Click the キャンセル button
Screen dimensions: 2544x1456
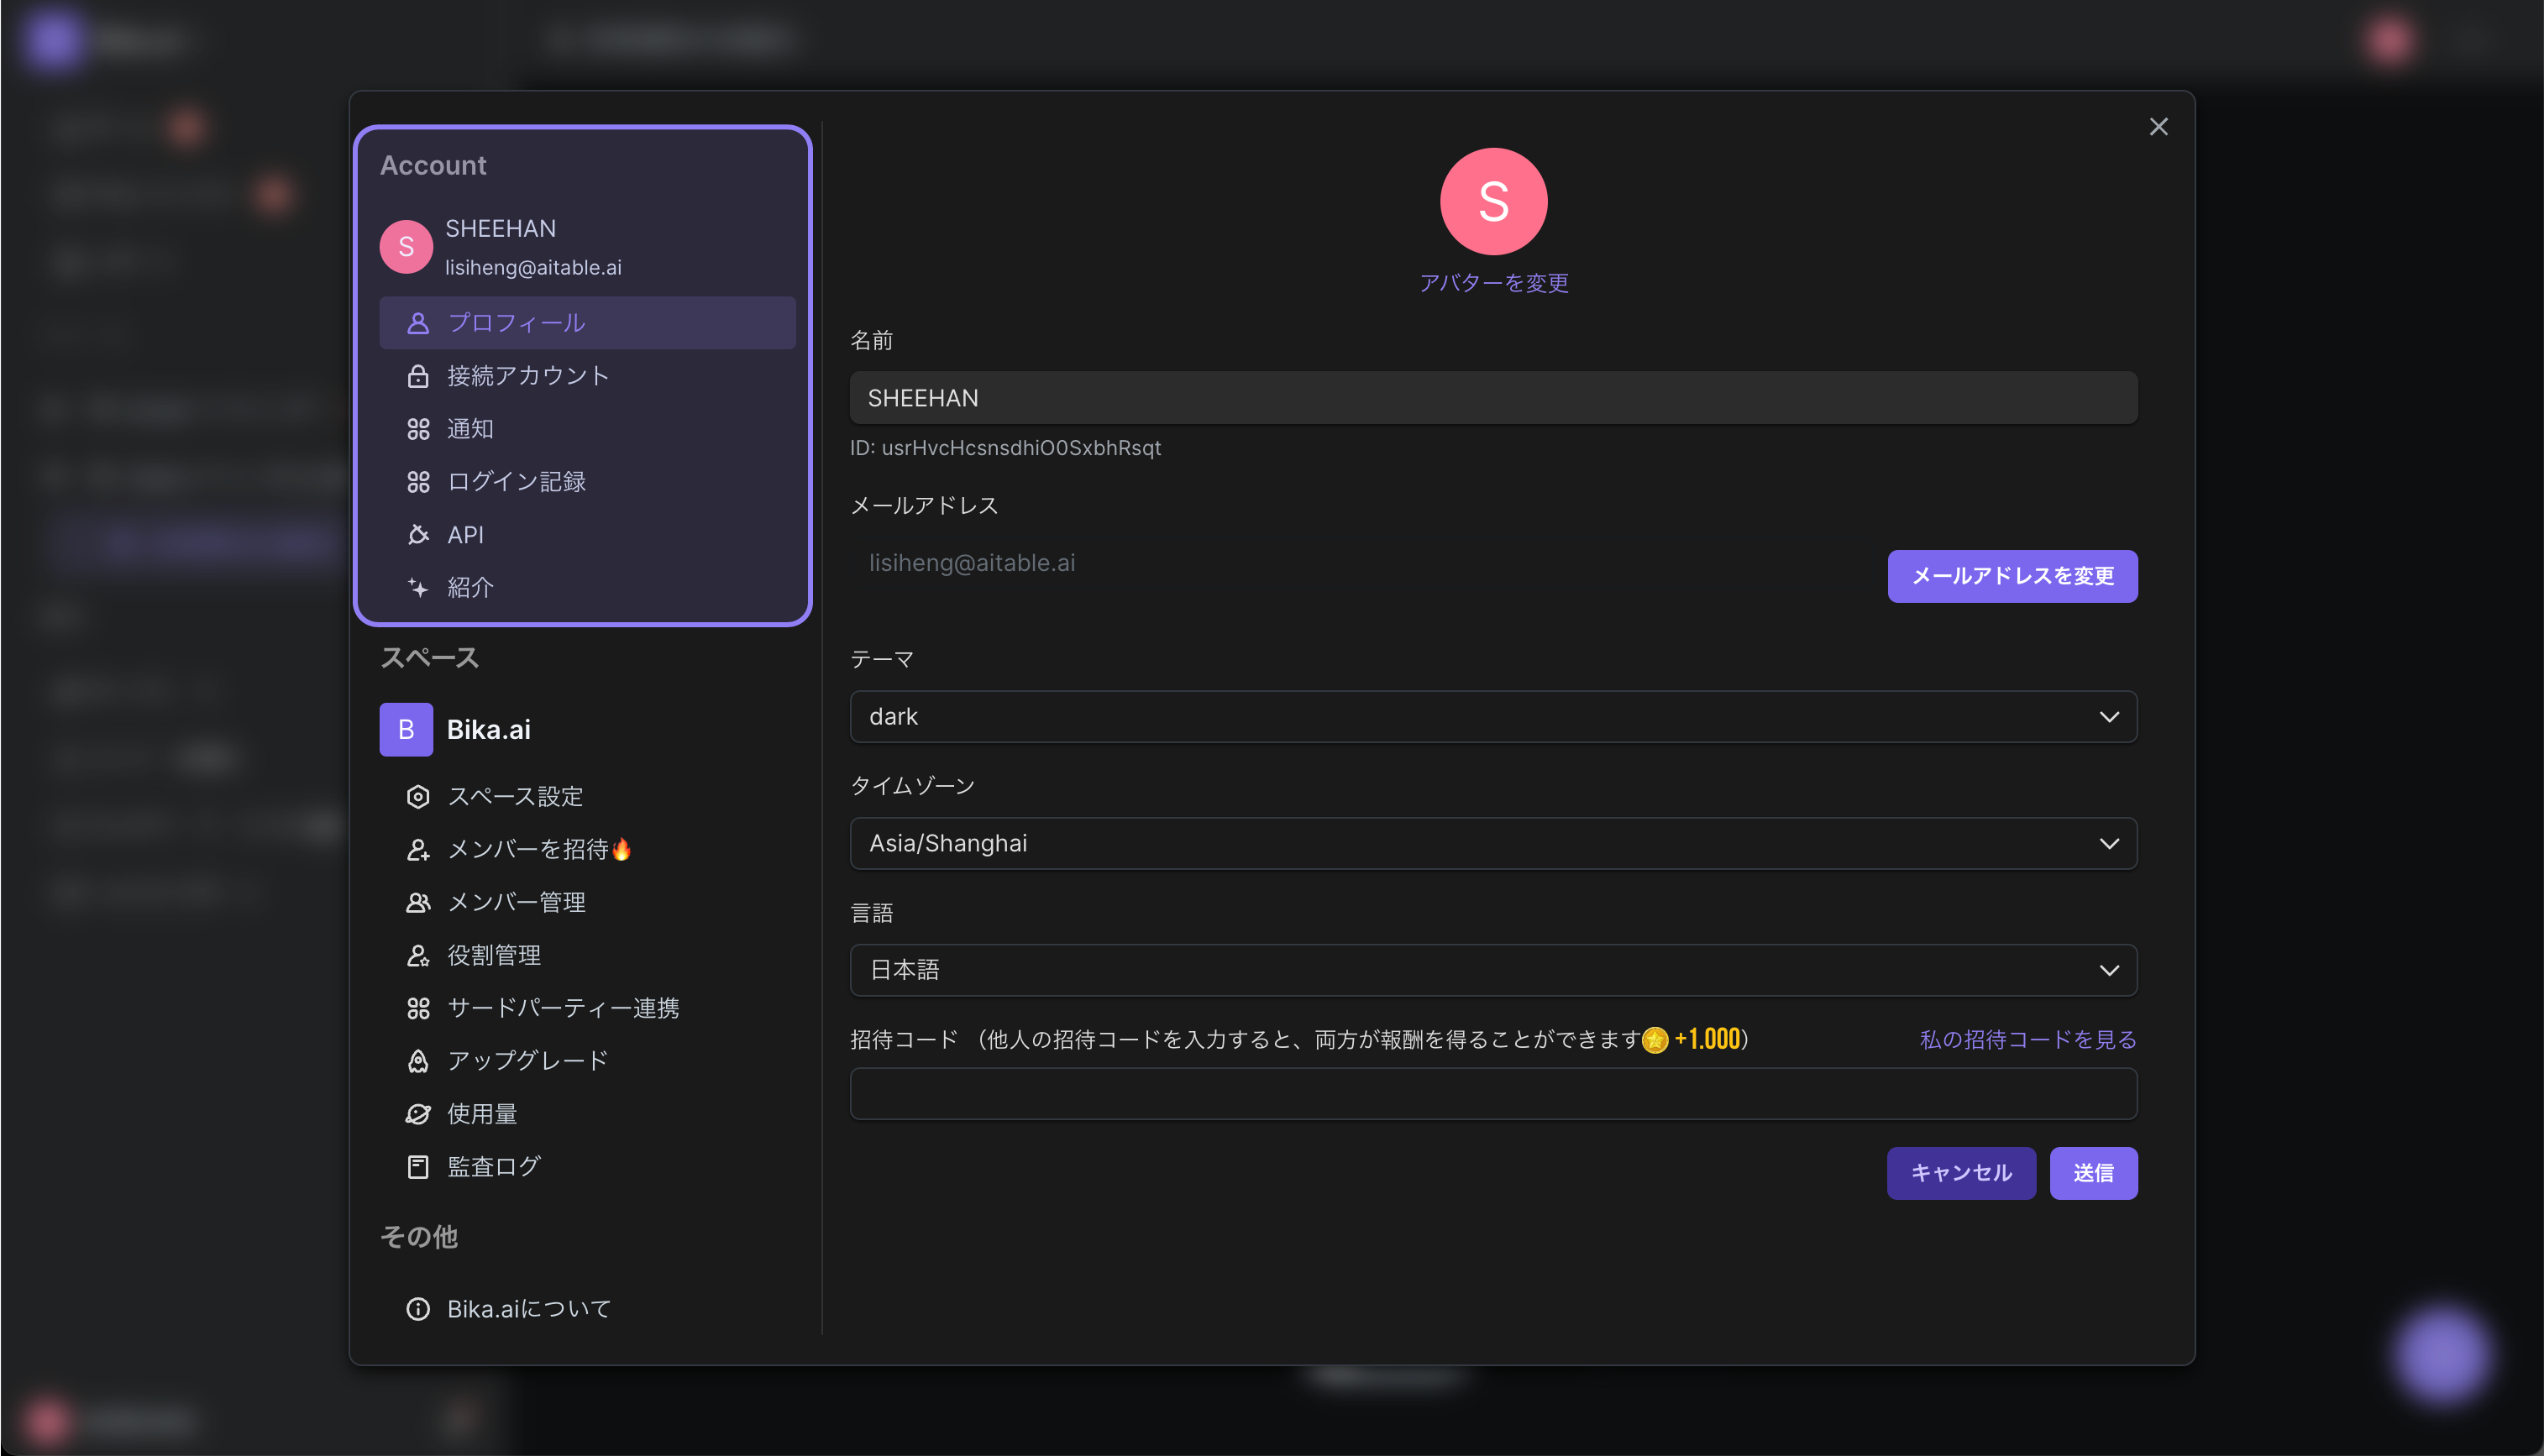[1961, 1173]
